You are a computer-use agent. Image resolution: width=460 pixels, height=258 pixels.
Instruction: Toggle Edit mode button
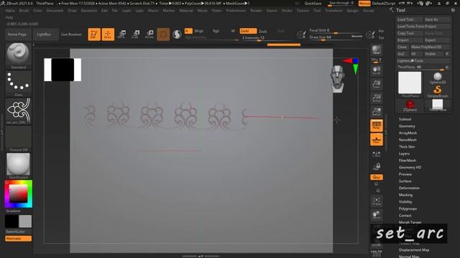click(94, 34)
